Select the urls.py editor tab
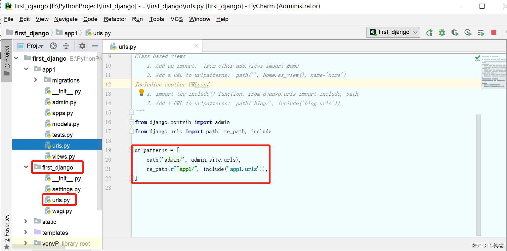The width and height of the screenshot is (507, 251). [152, 47]
